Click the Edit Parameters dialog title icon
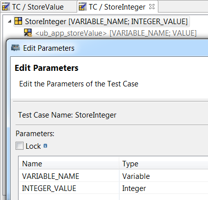 tap(16, 48)
